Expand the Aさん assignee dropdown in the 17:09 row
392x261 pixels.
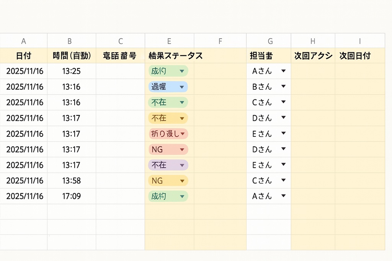pos(283,196)
